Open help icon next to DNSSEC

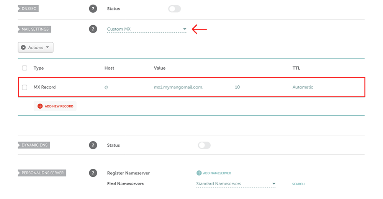click(x=93, y=9)
